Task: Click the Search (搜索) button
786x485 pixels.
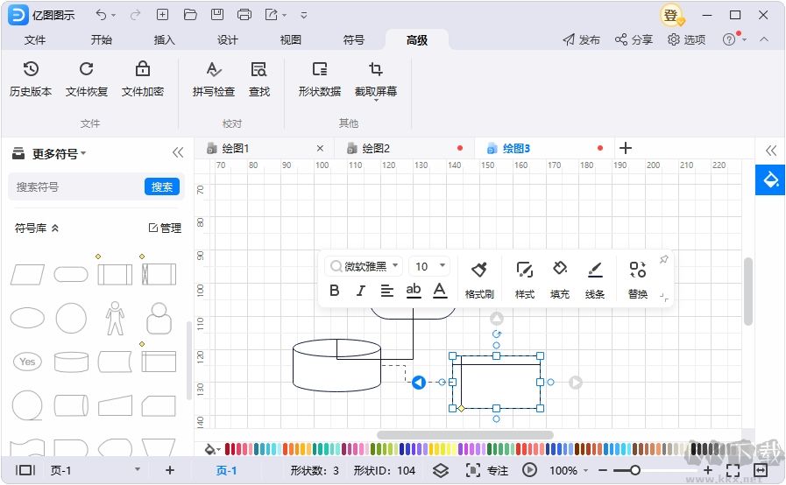Action: pyautogui.click(x=161, y=186)
